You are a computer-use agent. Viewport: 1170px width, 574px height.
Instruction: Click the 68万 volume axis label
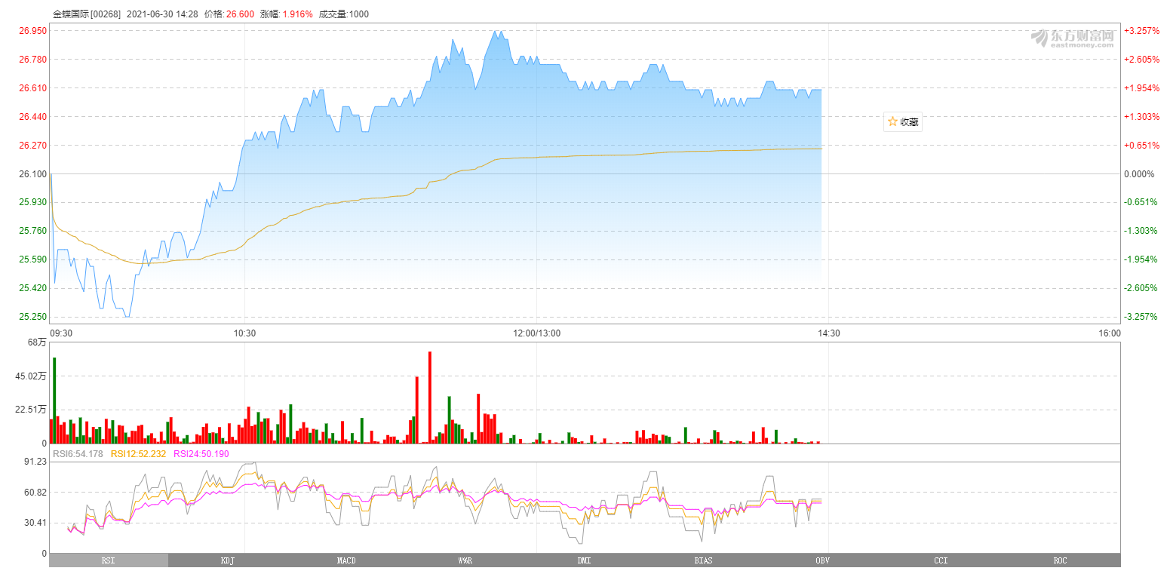37,342
